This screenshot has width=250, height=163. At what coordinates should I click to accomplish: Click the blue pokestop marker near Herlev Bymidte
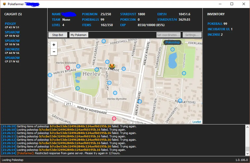tap(115, 93)
